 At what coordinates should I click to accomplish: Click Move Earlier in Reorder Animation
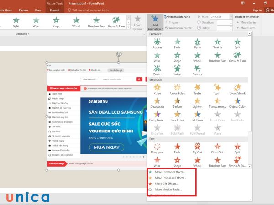click(x=247, y=22)
